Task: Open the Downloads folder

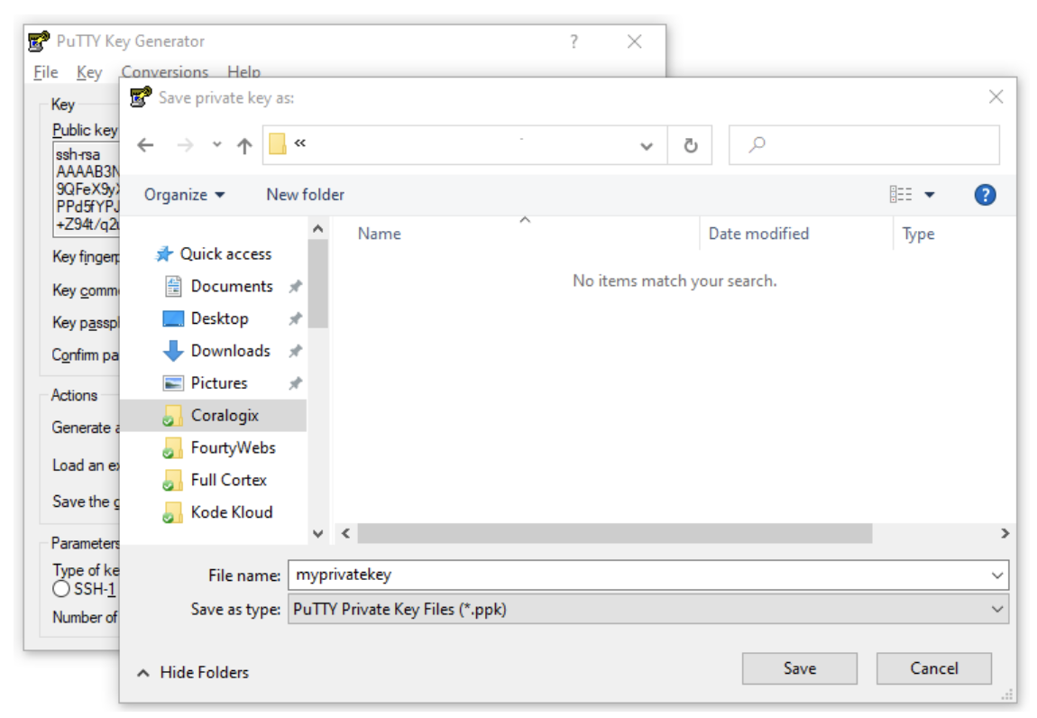Action: (x=230, y=351)
